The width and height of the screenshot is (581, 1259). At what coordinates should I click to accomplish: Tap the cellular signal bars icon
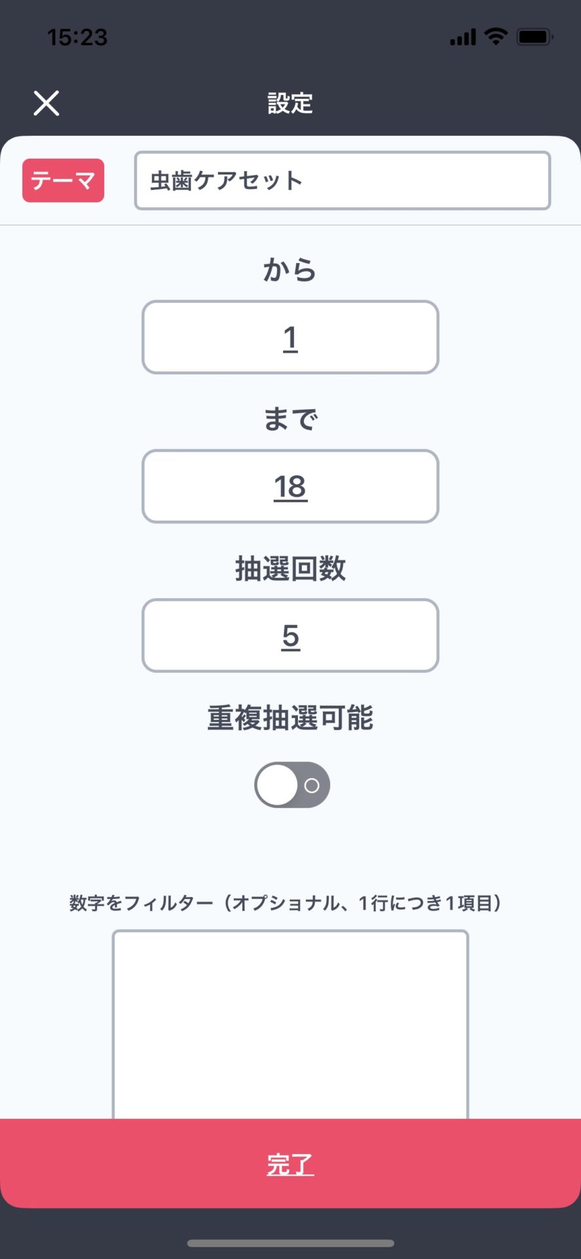[462, 37]
